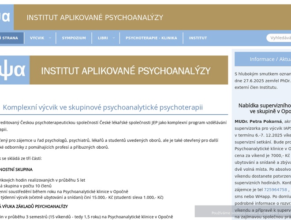Image resolution: width=291 pixels, height=220 pixels.
Task: Click the site title text in header
Action: click(x=95, y=18)
